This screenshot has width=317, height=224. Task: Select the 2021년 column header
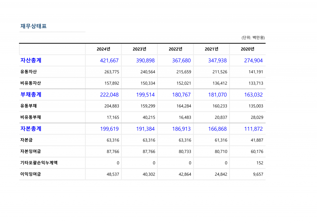point(211,49)
